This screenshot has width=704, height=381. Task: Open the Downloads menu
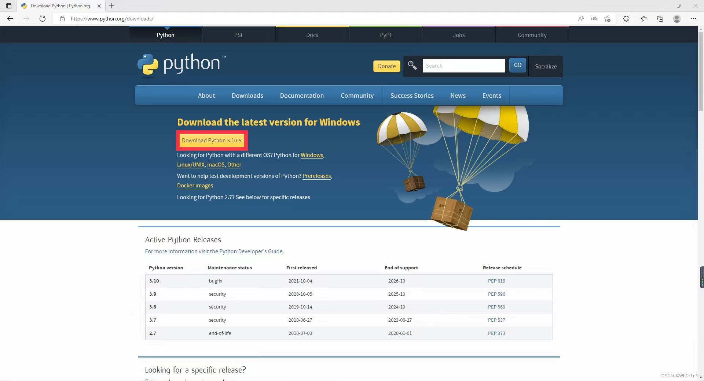point(247,96)
